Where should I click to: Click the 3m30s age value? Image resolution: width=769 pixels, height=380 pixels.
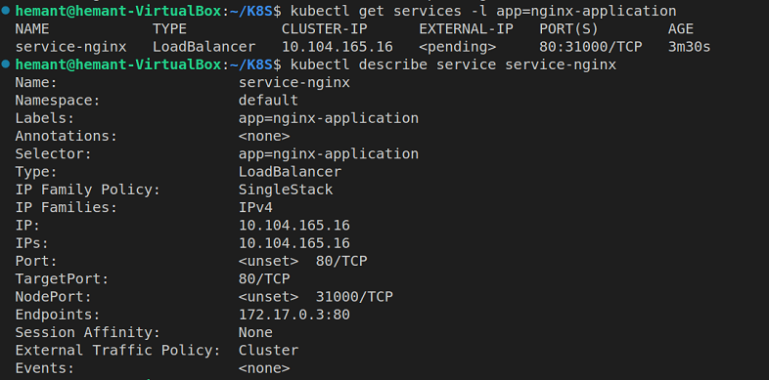coord(689,47)
